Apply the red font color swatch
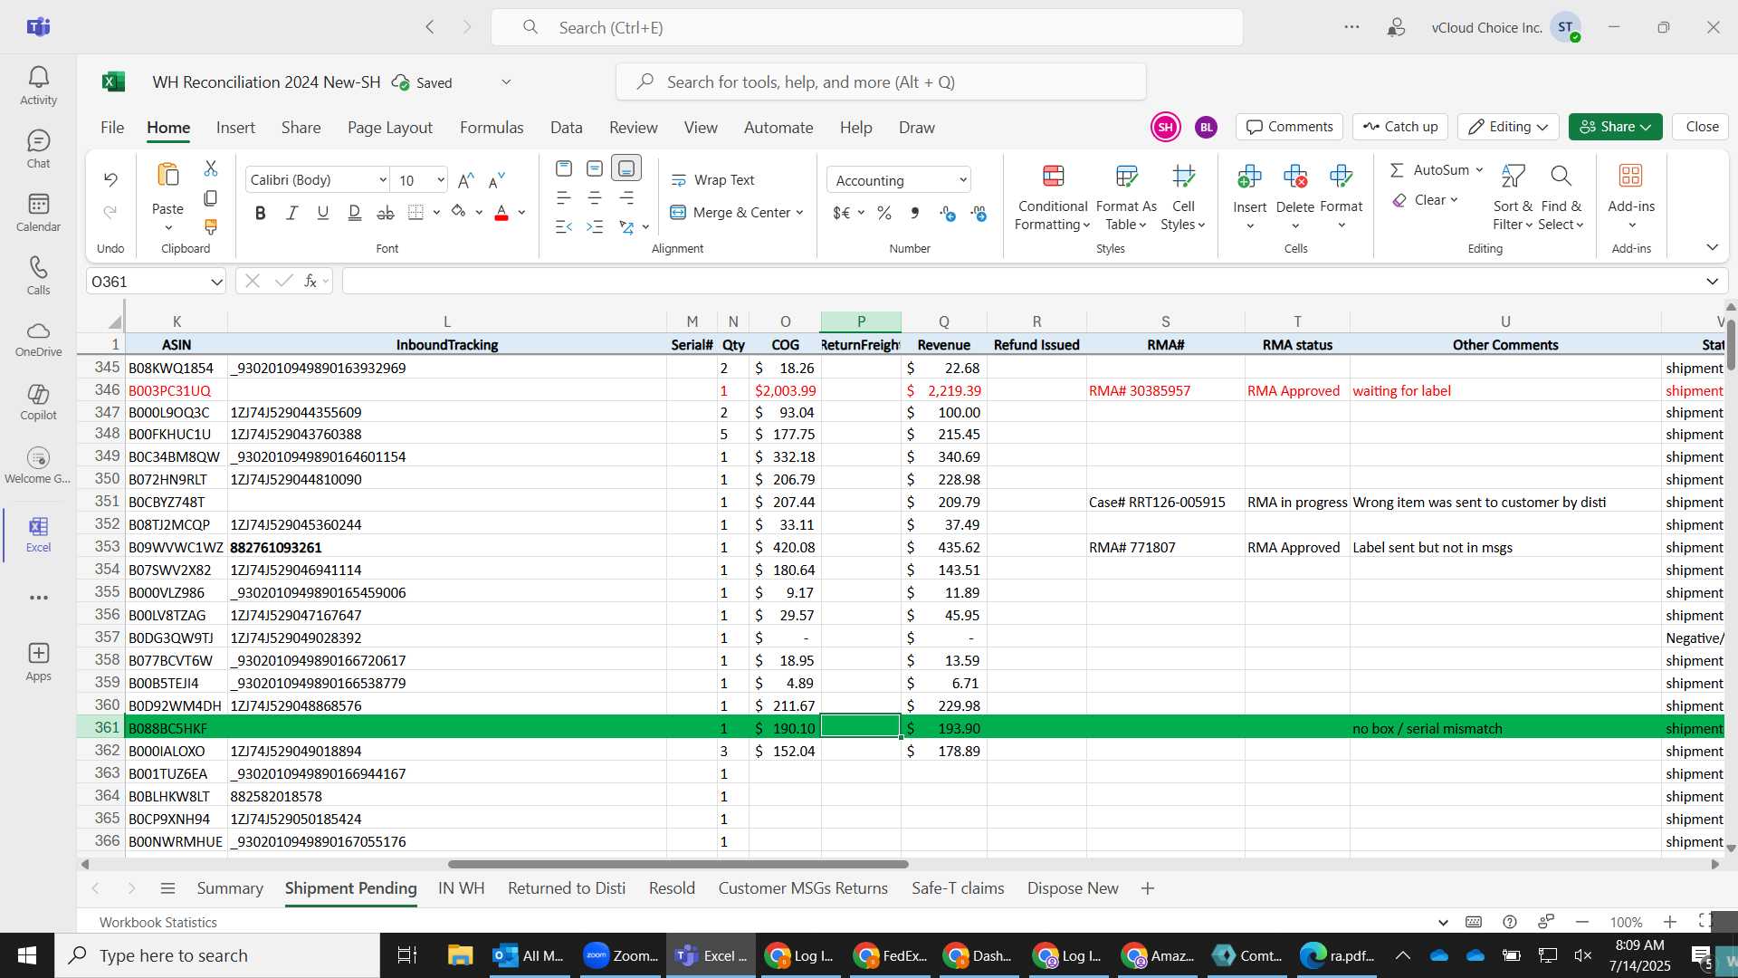Screen dimensions: 1738x978 (501, 213)
